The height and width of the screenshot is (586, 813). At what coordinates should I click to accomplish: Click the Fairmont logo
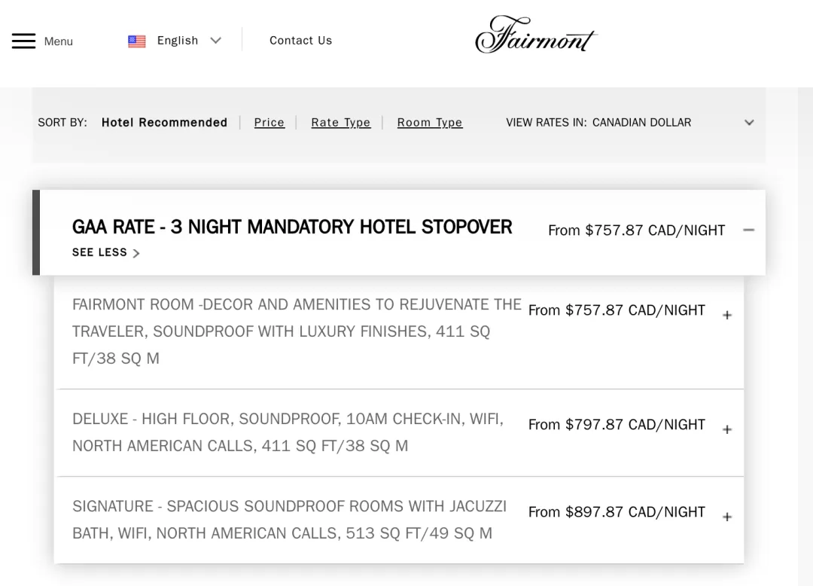click(x=536, y=34)
